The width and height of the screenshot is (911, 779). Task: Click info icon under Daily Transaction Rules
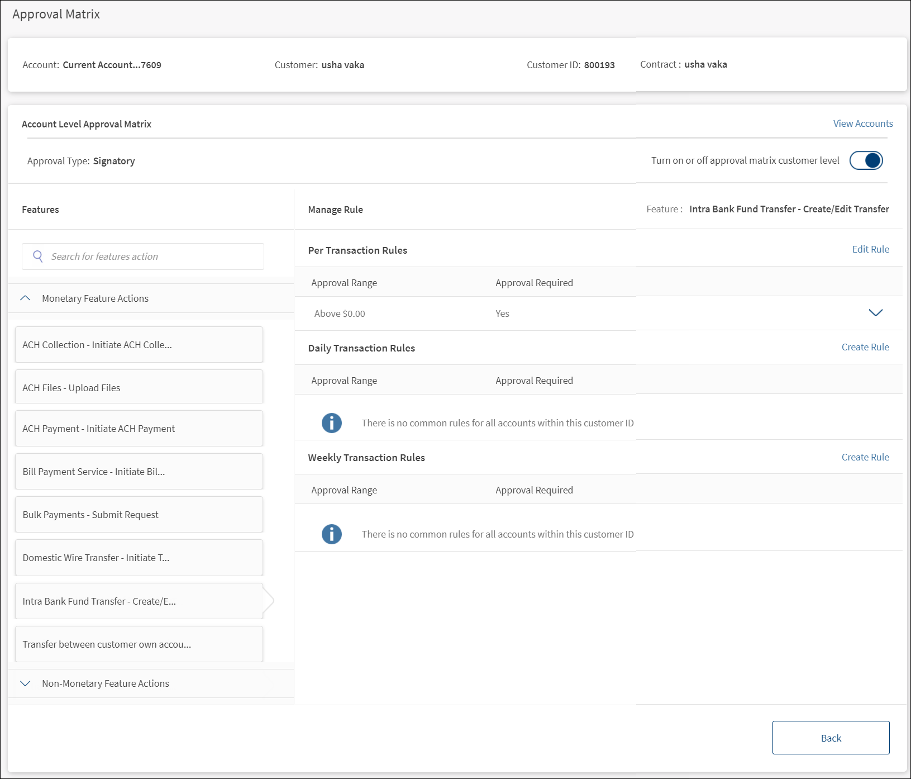tap(331, 423)
